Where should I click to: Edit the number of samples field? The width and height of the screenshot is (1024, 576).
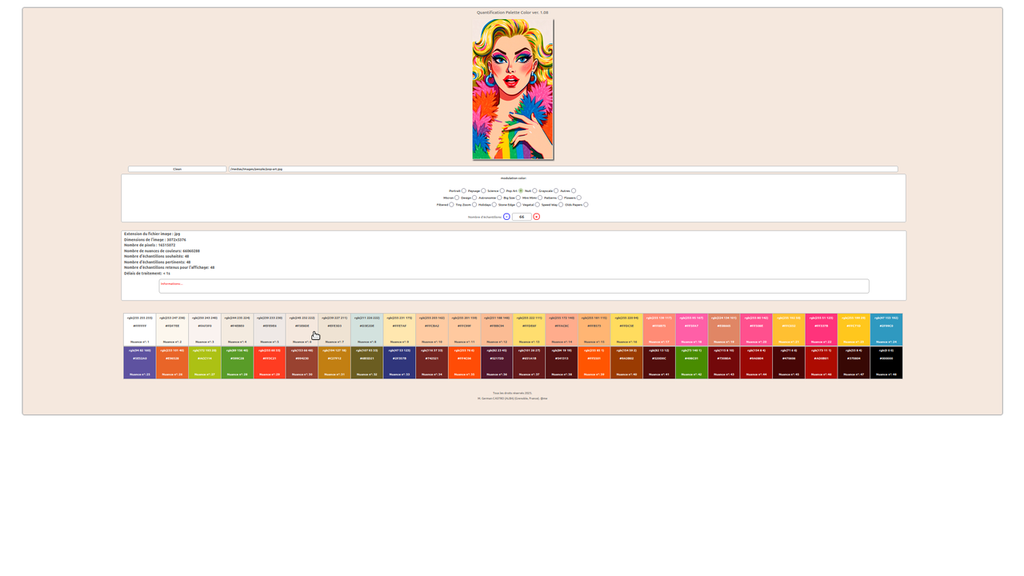point(522,217)
